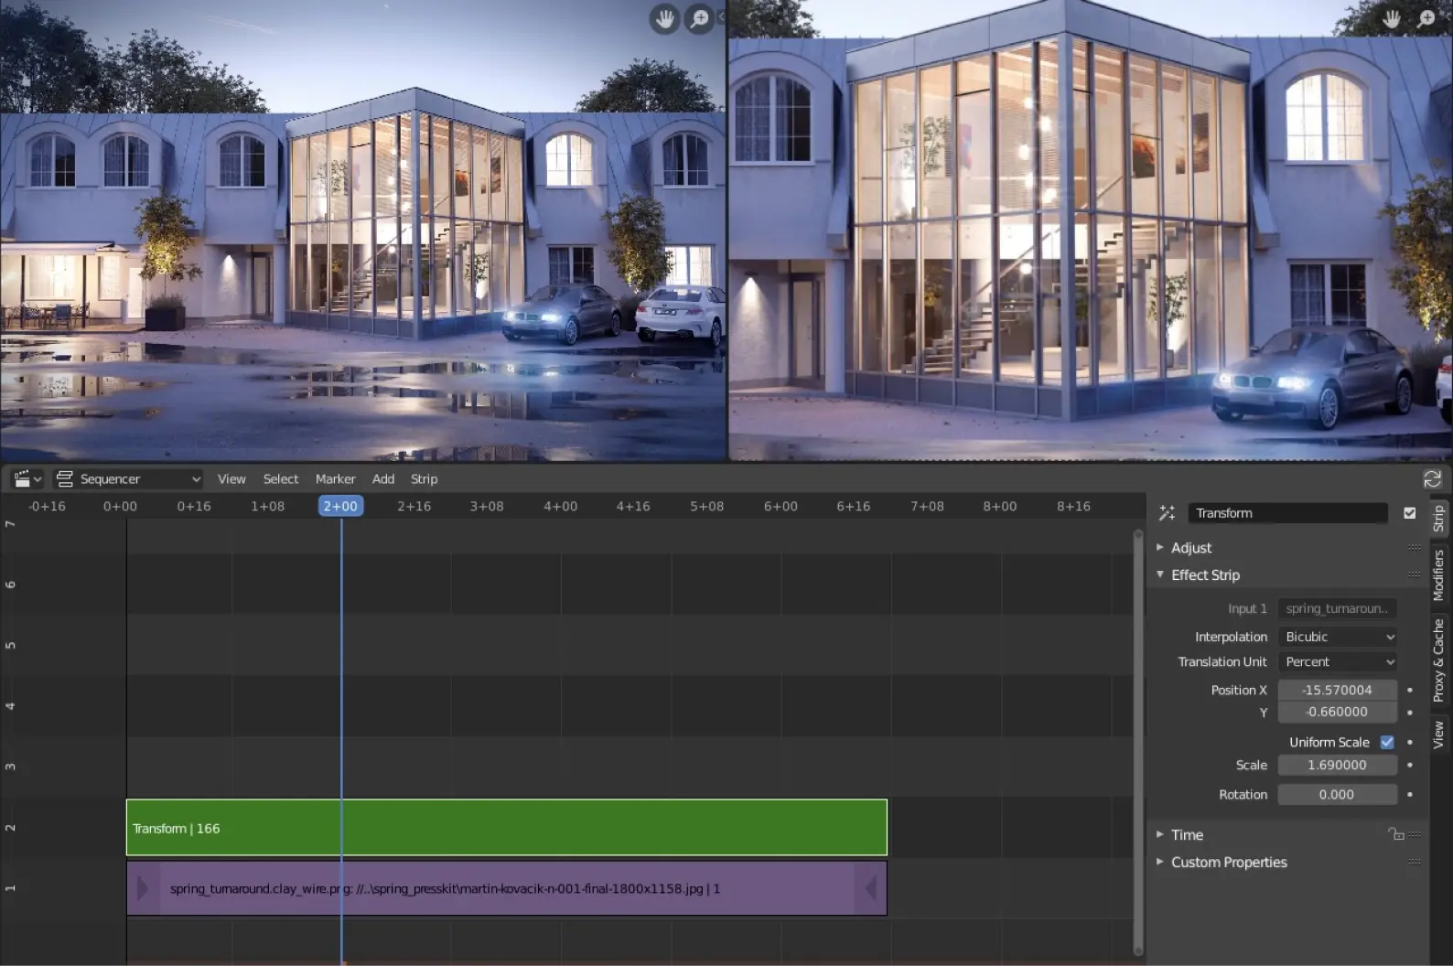Click channel 7 label in sequencer

pyautogui.click(x=10, y=524)
